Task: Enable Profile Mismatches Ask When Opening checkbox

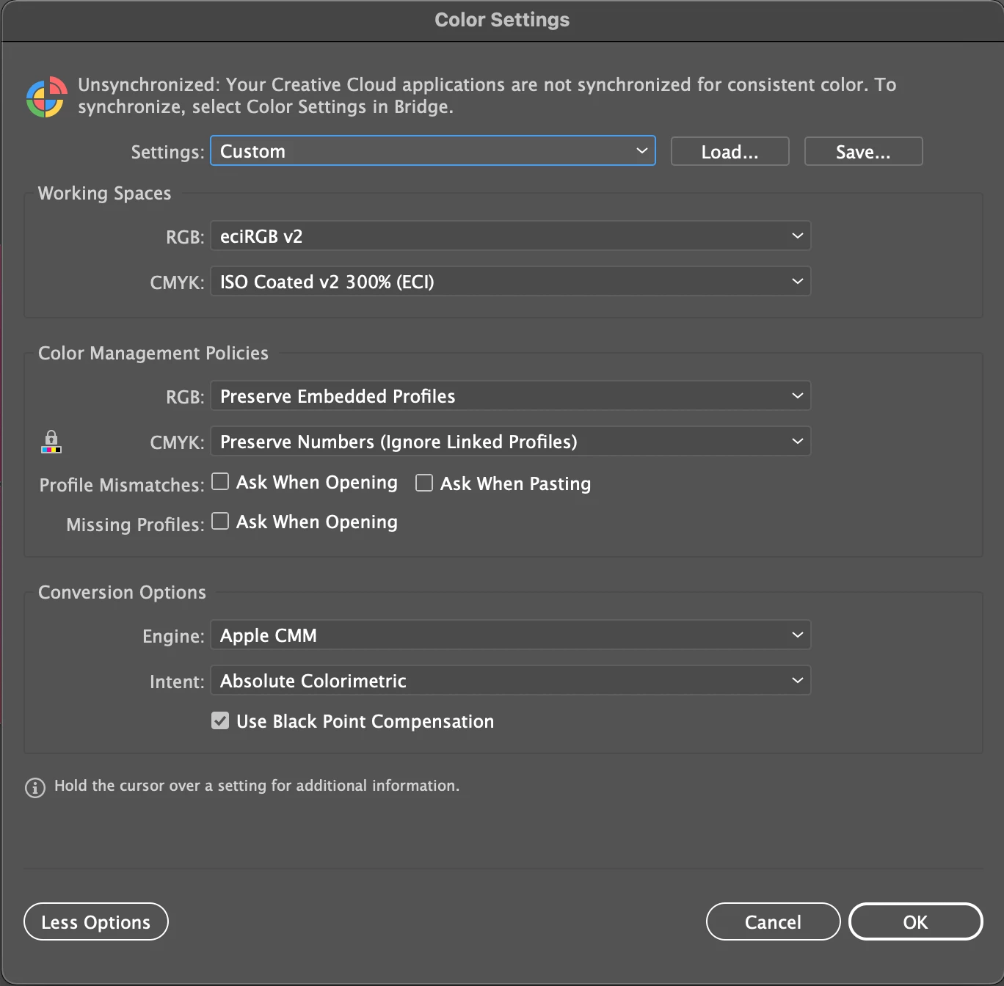Action: click(220, 481)
